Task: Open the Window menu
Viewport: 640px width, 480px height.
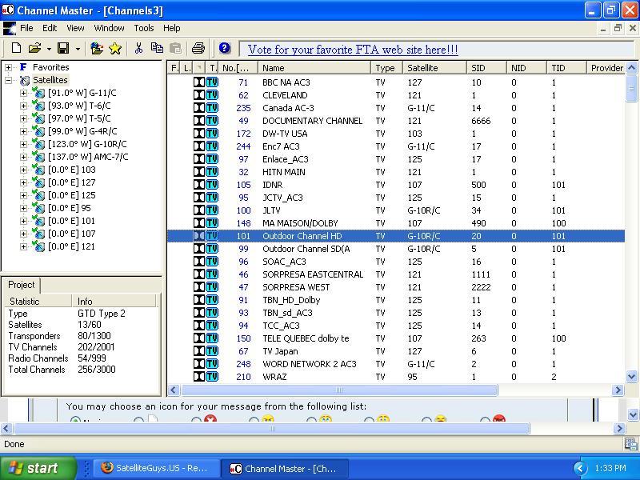Action: pyautogui.click(x=109, y=28)
